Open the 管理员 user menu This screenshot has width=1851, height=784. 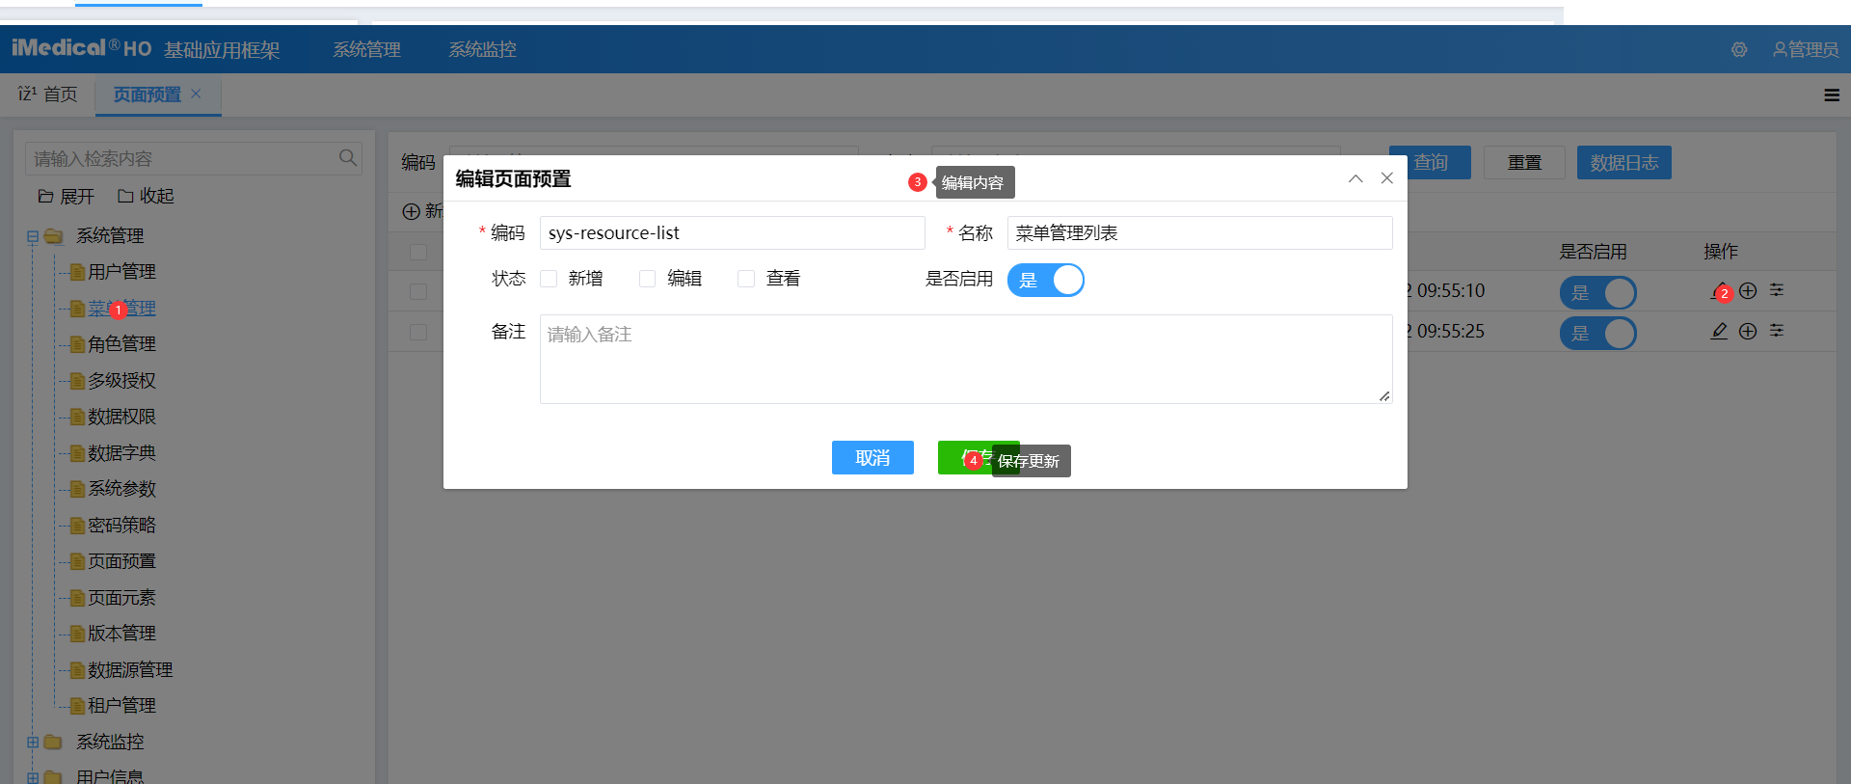pyautogui.click(x=1806, y=49)
